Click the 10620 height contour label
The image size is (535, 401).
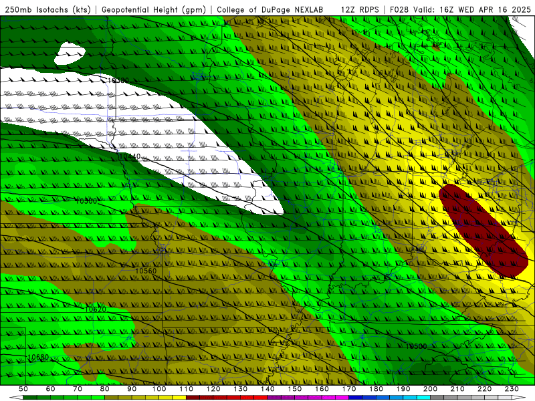[95, 309]
